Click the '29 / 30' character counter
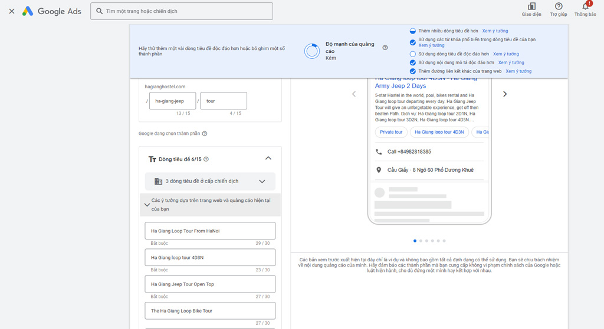Screen dimensions: 604x329 pos(262,243)
